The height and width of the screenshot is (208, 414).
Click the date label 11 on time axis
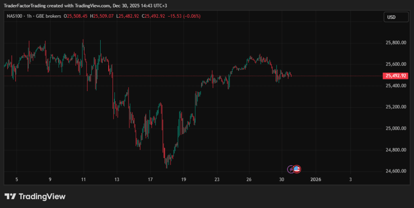point(83,179)
